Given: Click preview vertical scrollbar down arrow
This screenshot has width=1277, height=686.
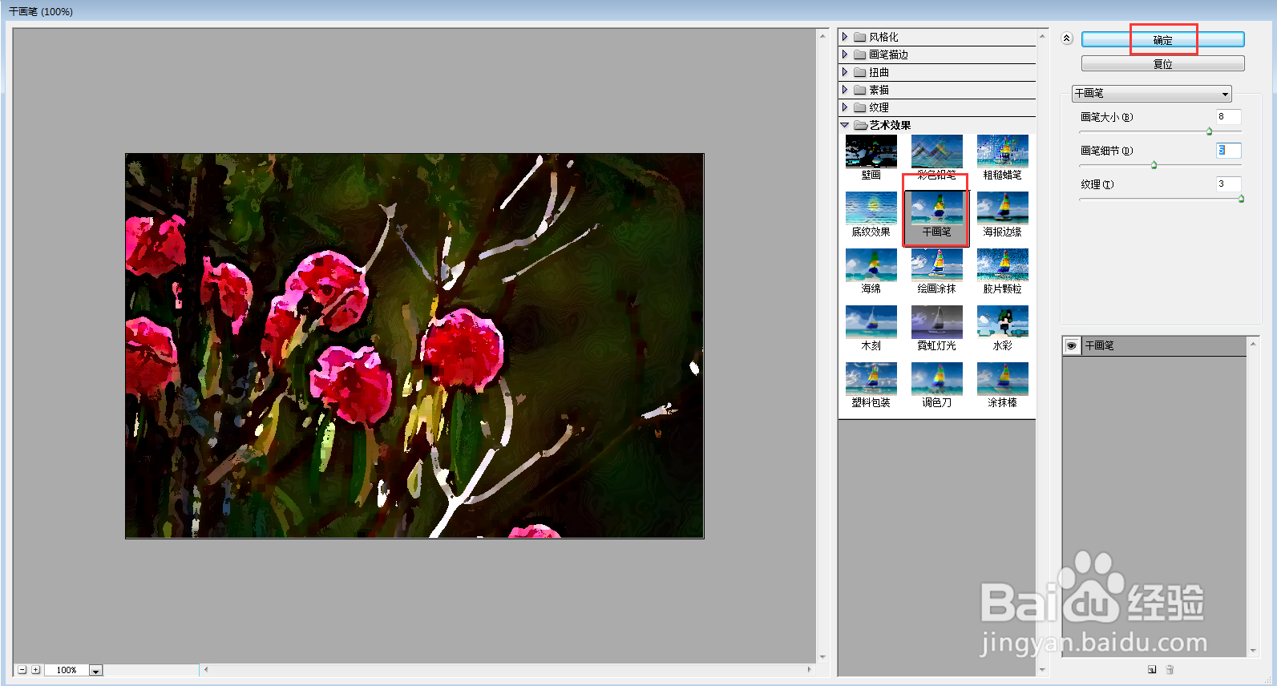Looking at the screenshot, I should pos(822,657).
